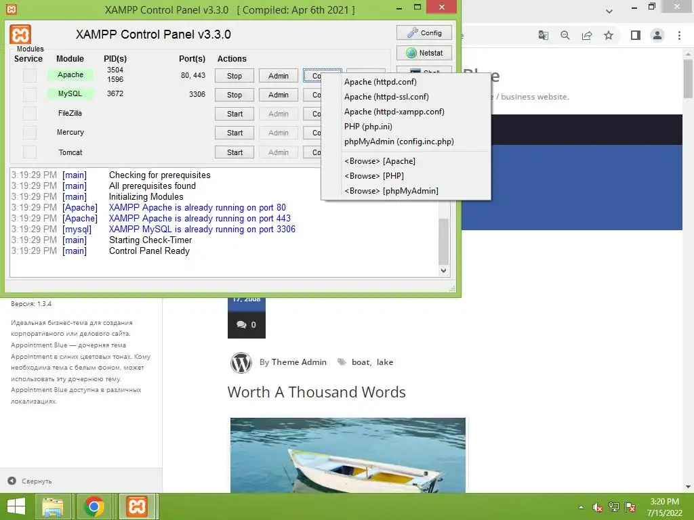Stop the Apache module
694x520 pixels.
point(234,76)
